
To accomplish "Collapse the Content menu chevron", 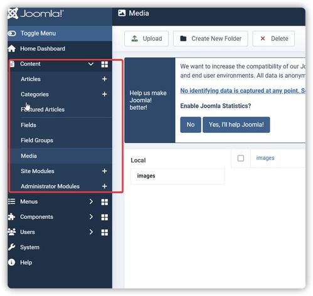I will pyautogui.click(x=91, y=64).
